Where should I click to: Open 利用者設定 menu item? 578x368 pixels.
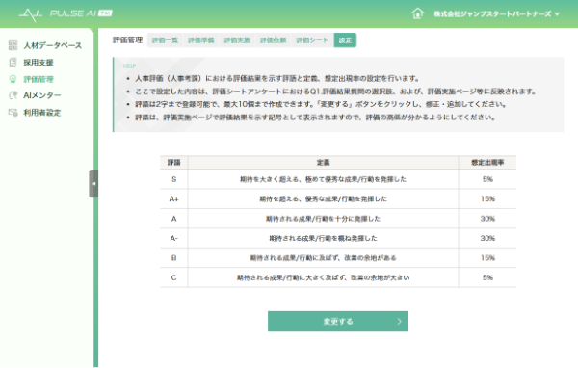[x=42, y=113]
